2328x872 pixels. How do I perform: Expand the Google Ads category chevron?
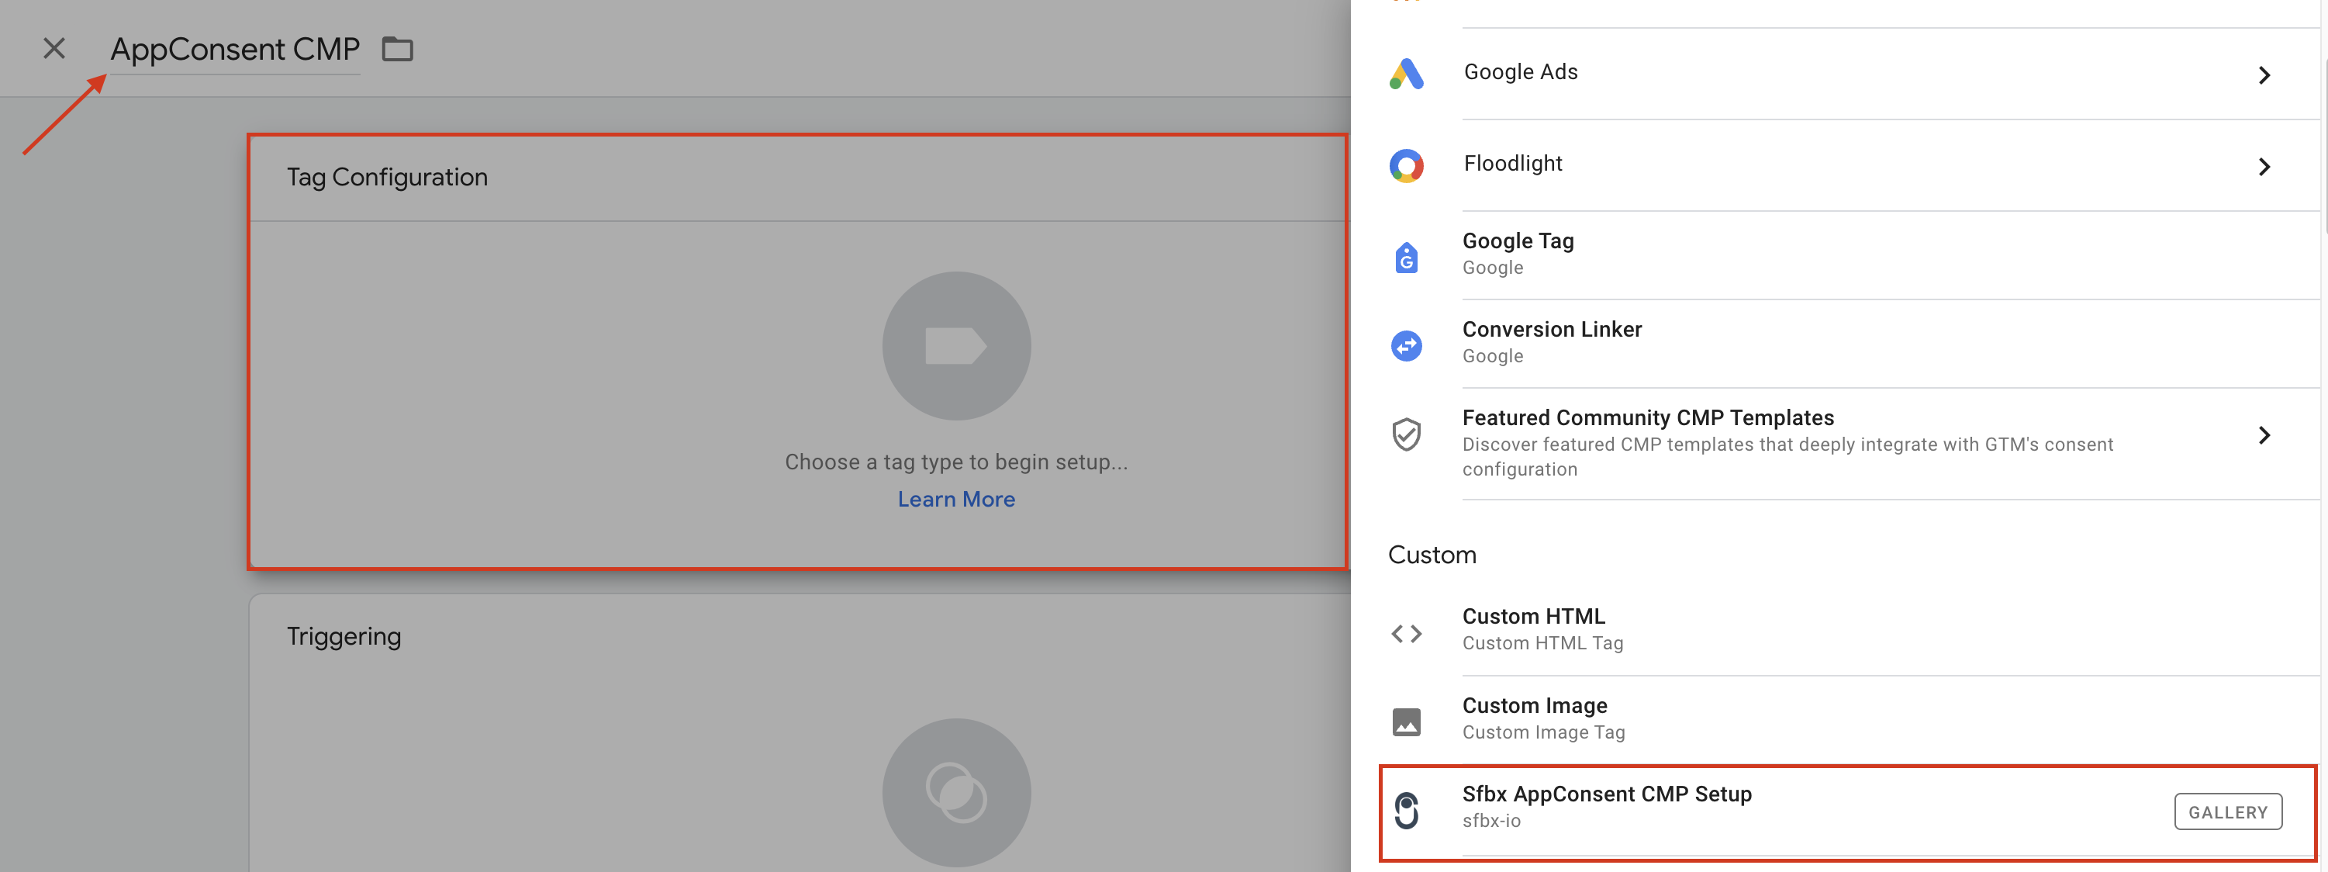click(2264, 75)
